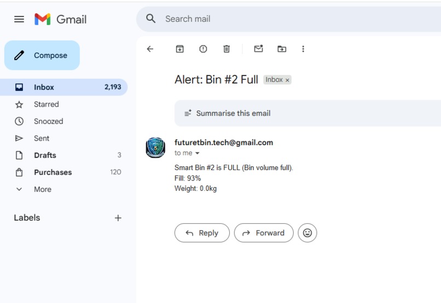Click the Gmail logo
Viewport: 441px width, 303px height.
point(61,19)
